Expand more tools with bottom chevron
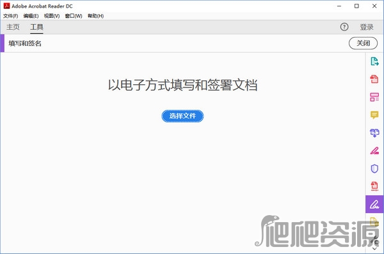The height and width of the screenshot is (254, 384). 374,249
